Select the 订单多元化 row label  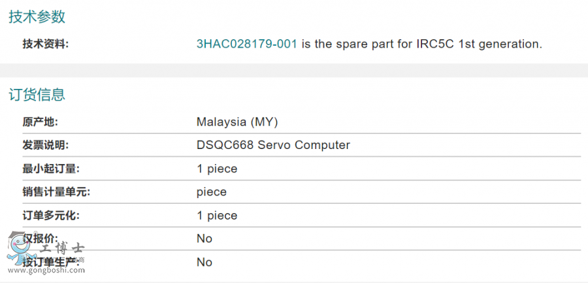click(52, 216)
